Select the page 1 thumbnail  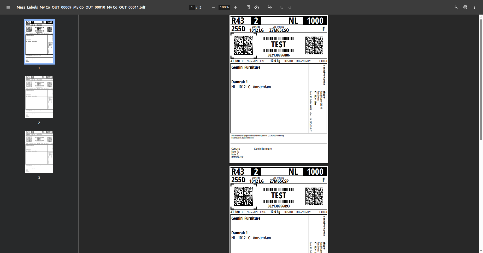point(39,42)
